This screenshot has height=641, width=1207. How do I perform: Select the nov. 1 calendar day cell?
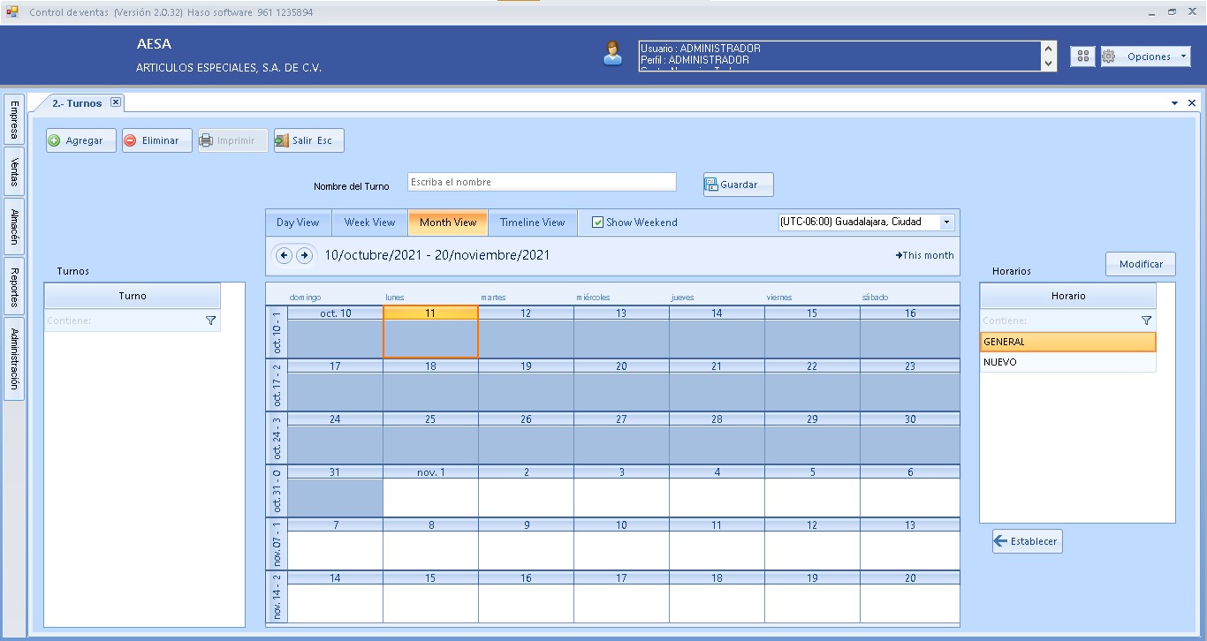[x=430, y=491]
